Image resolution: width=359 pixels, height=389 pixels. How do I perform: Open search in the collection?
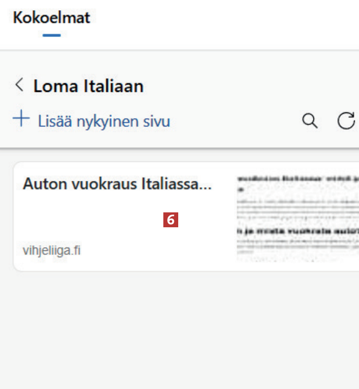310,121
